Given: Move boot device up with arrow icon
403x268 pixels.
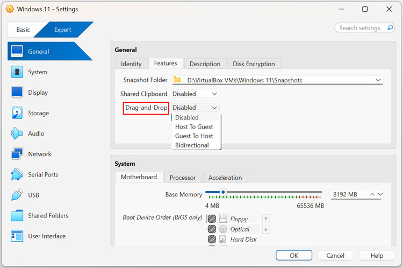Looking at the screenshot, I should pyautogui.click(x=266, y=218).
